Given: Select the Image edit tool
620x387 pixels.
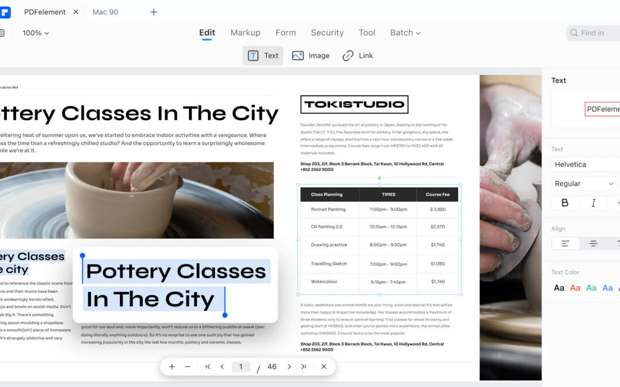Looking at the screenshot, I should [x=311, y=56].
